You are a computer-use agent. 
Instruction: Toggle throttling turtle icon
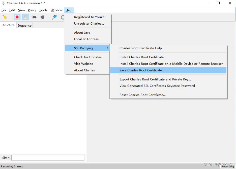pyautogui.click(x=34, y=17)
